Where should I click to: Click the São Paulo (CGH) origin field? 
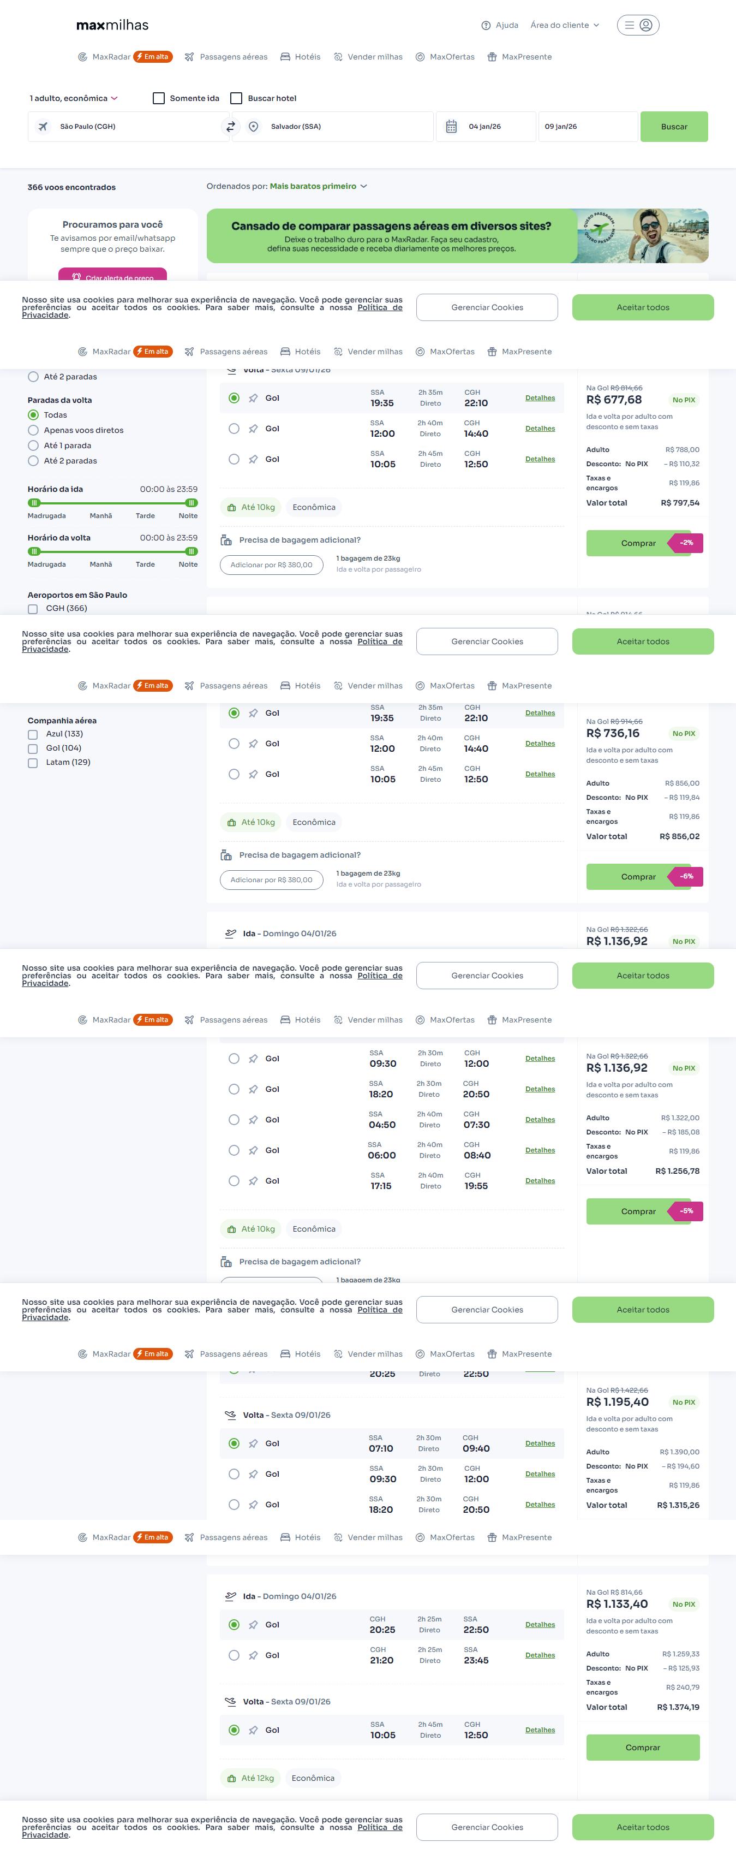coord(129,127)
